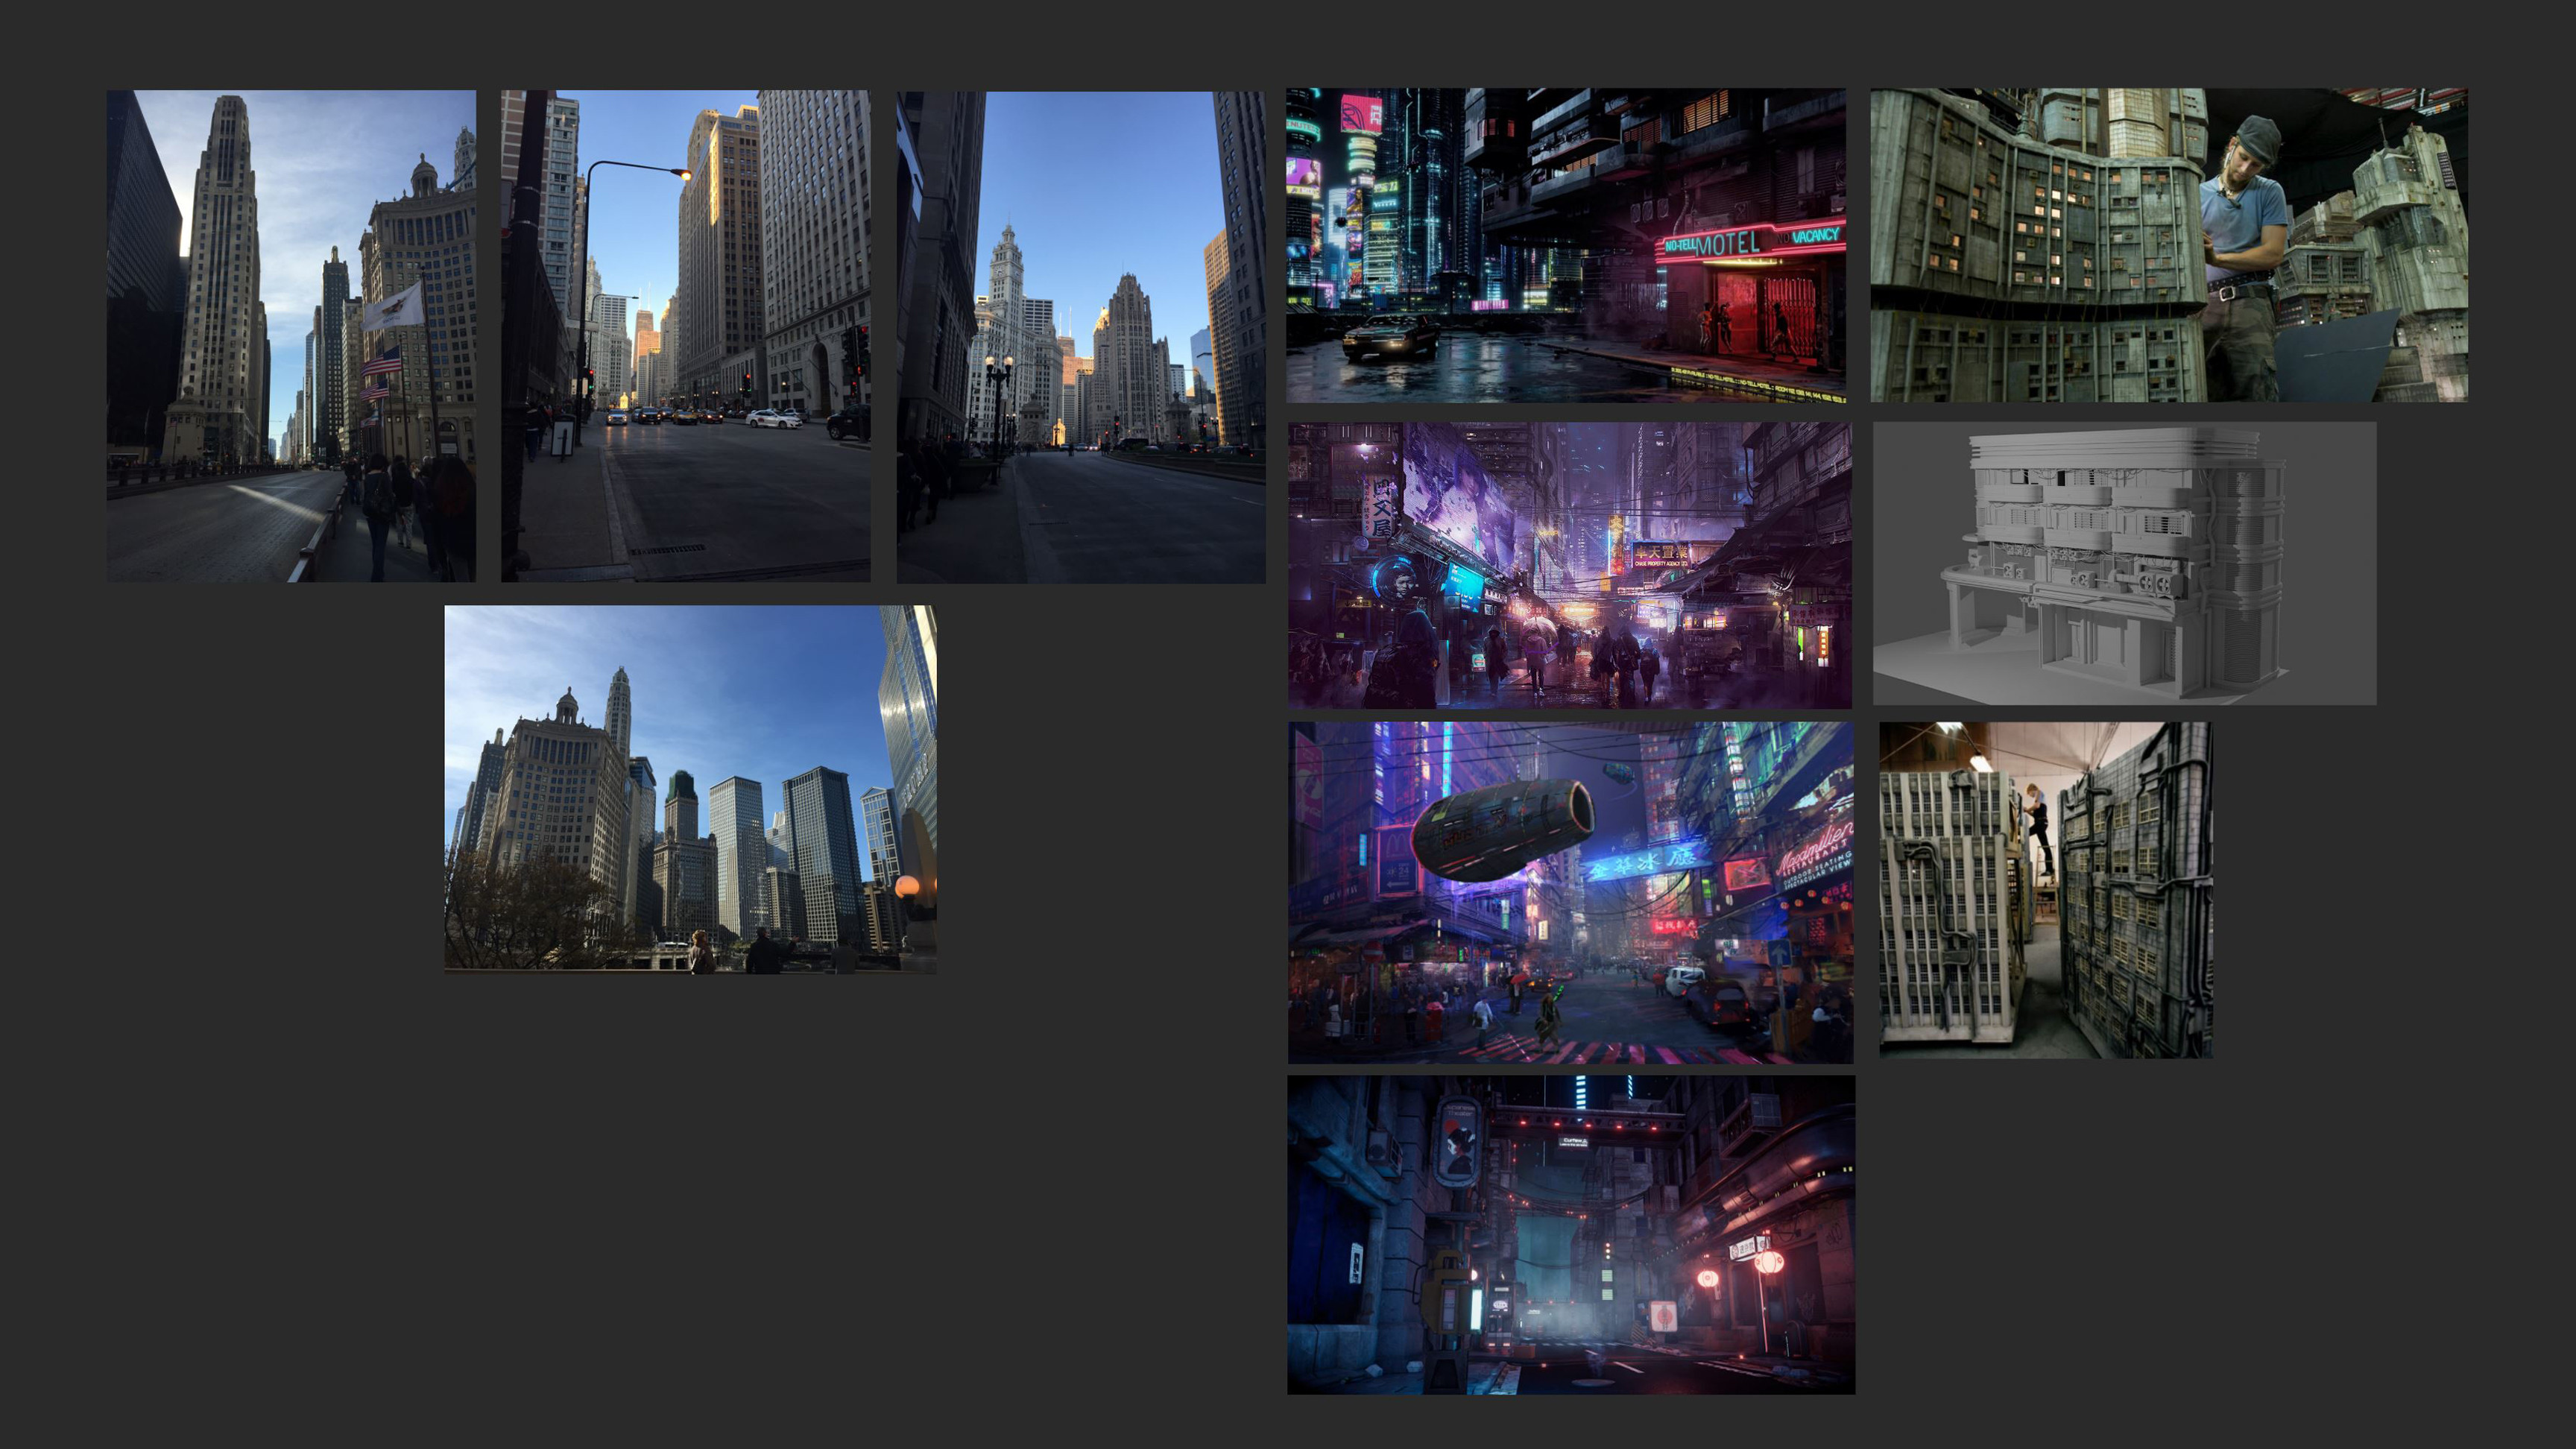
Task: Click the Chicago riverfront skyline photo
Action: pyautogui.click(x=690, y=789)
